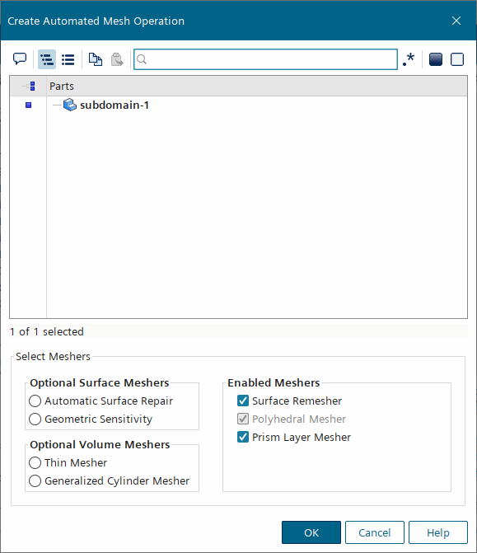Click the subdomain-1 part icon
Image resolution: width=477 pixels, height=553 pixels.
point(70,105)
